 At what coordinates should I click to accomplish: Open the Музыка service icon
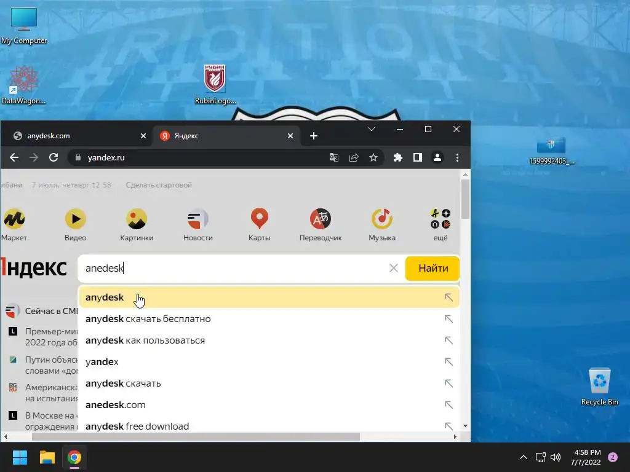tap(382, 219)
